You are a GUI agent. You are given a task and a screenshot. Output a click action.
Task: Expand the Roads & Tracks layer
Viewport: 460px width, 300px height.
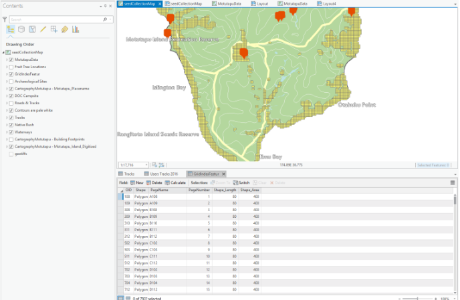7,103
